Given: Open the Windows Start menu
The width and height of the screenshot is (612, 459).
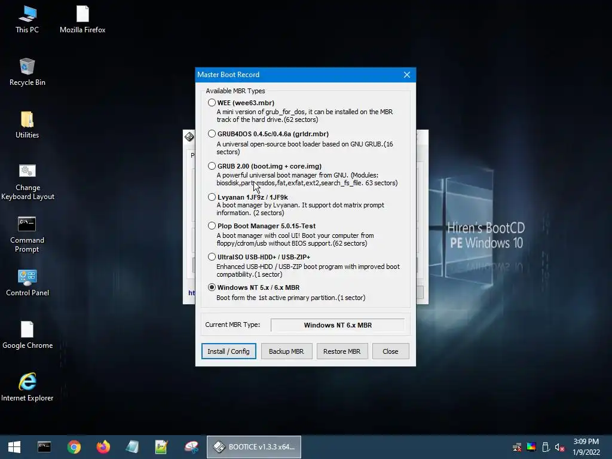Looking at the screenshot, I should pyautogui.click(x=14, y=447).
